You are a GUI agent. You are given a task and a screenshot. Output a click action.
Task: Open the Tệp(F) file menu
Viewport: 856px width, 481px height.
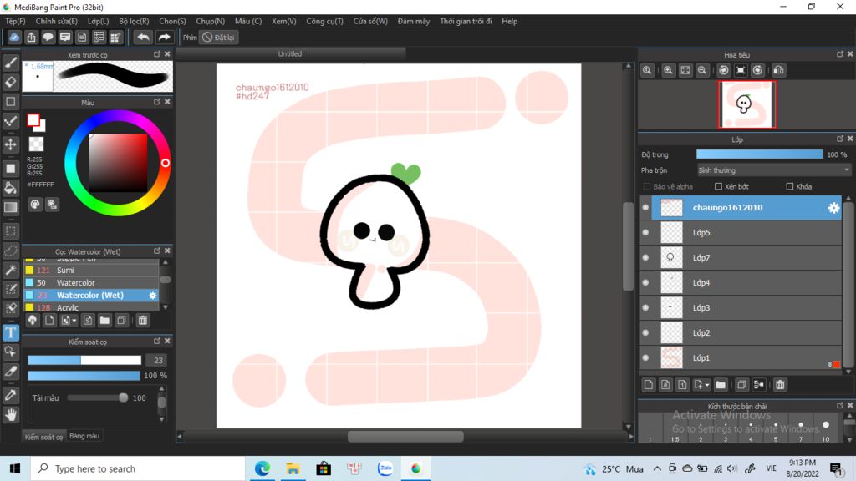15,21
